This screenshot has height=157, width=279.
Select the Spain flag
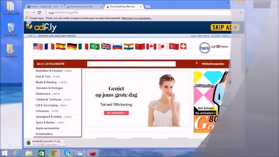point(61,47)
